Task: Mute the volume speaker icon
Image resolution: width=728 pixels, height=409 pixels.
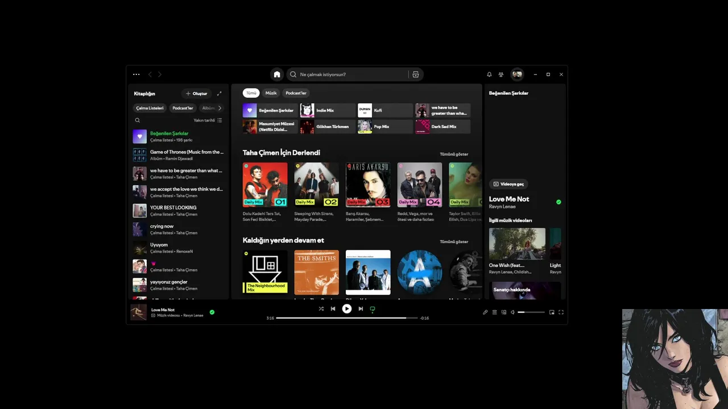Action: click(512, 312)
